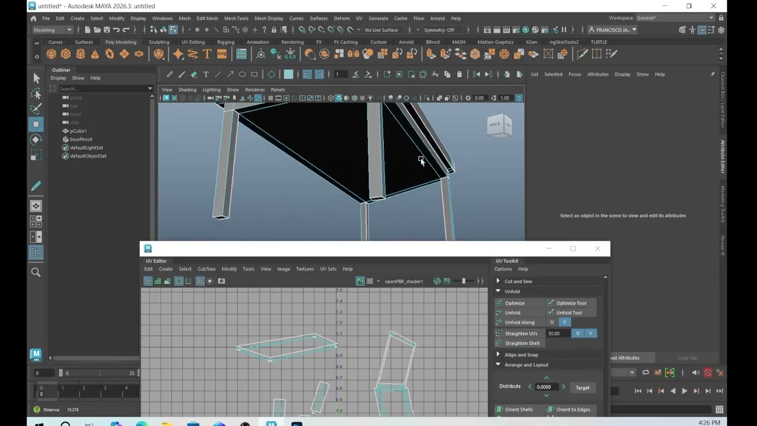Click the Save Scene disk icon
The height and width of the screenshot is (426, 757).
106,30
